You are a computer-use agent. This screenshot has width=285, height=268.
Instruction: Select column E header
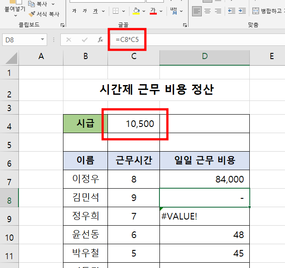coord(271,56)
